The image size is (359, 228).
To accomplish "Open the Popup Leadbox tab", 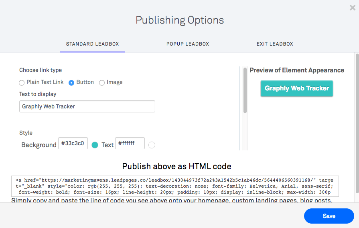I will tap(188, 44).
